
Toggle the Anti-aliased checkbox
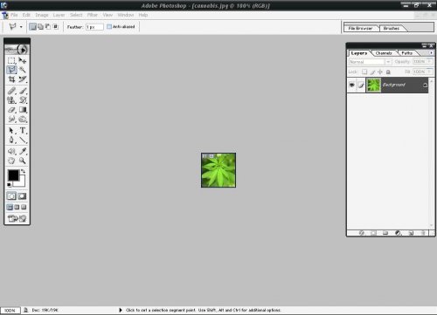[x=109, y=27]
